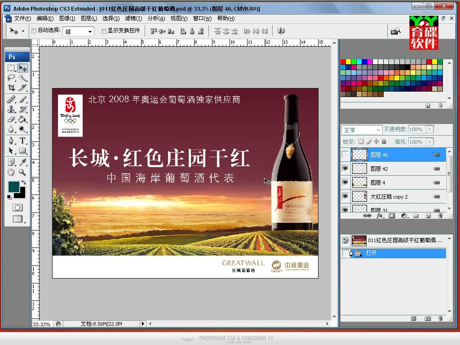The image size is (460, 345).
Task: Open the 图层(L) menu
Action: coord(89,18)
